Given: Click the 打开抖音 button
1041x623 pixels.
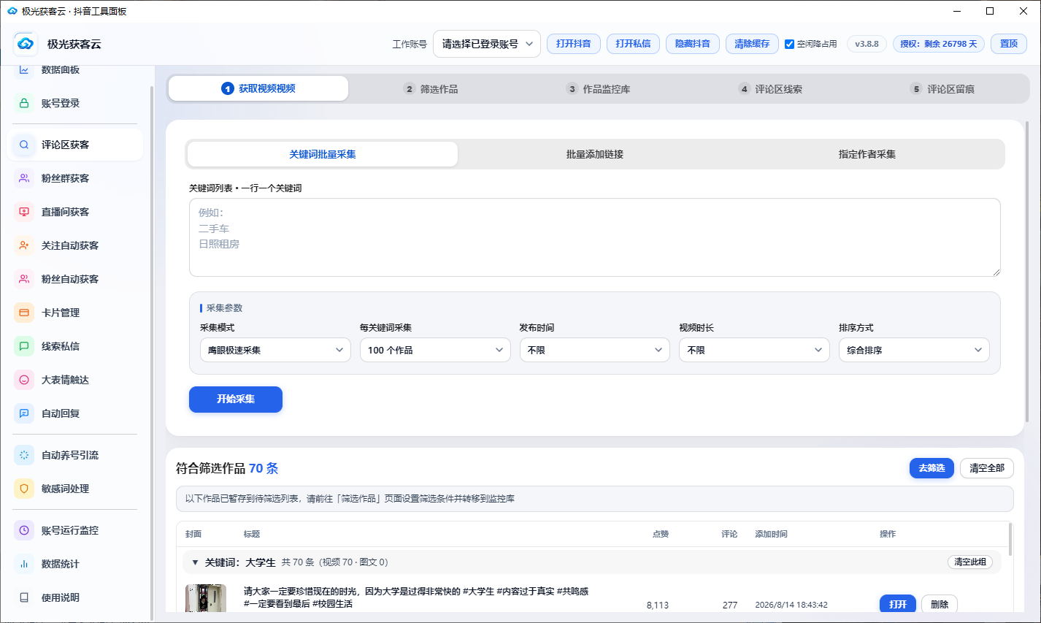Looking at the screenshot, I should [x=574, y=44].
